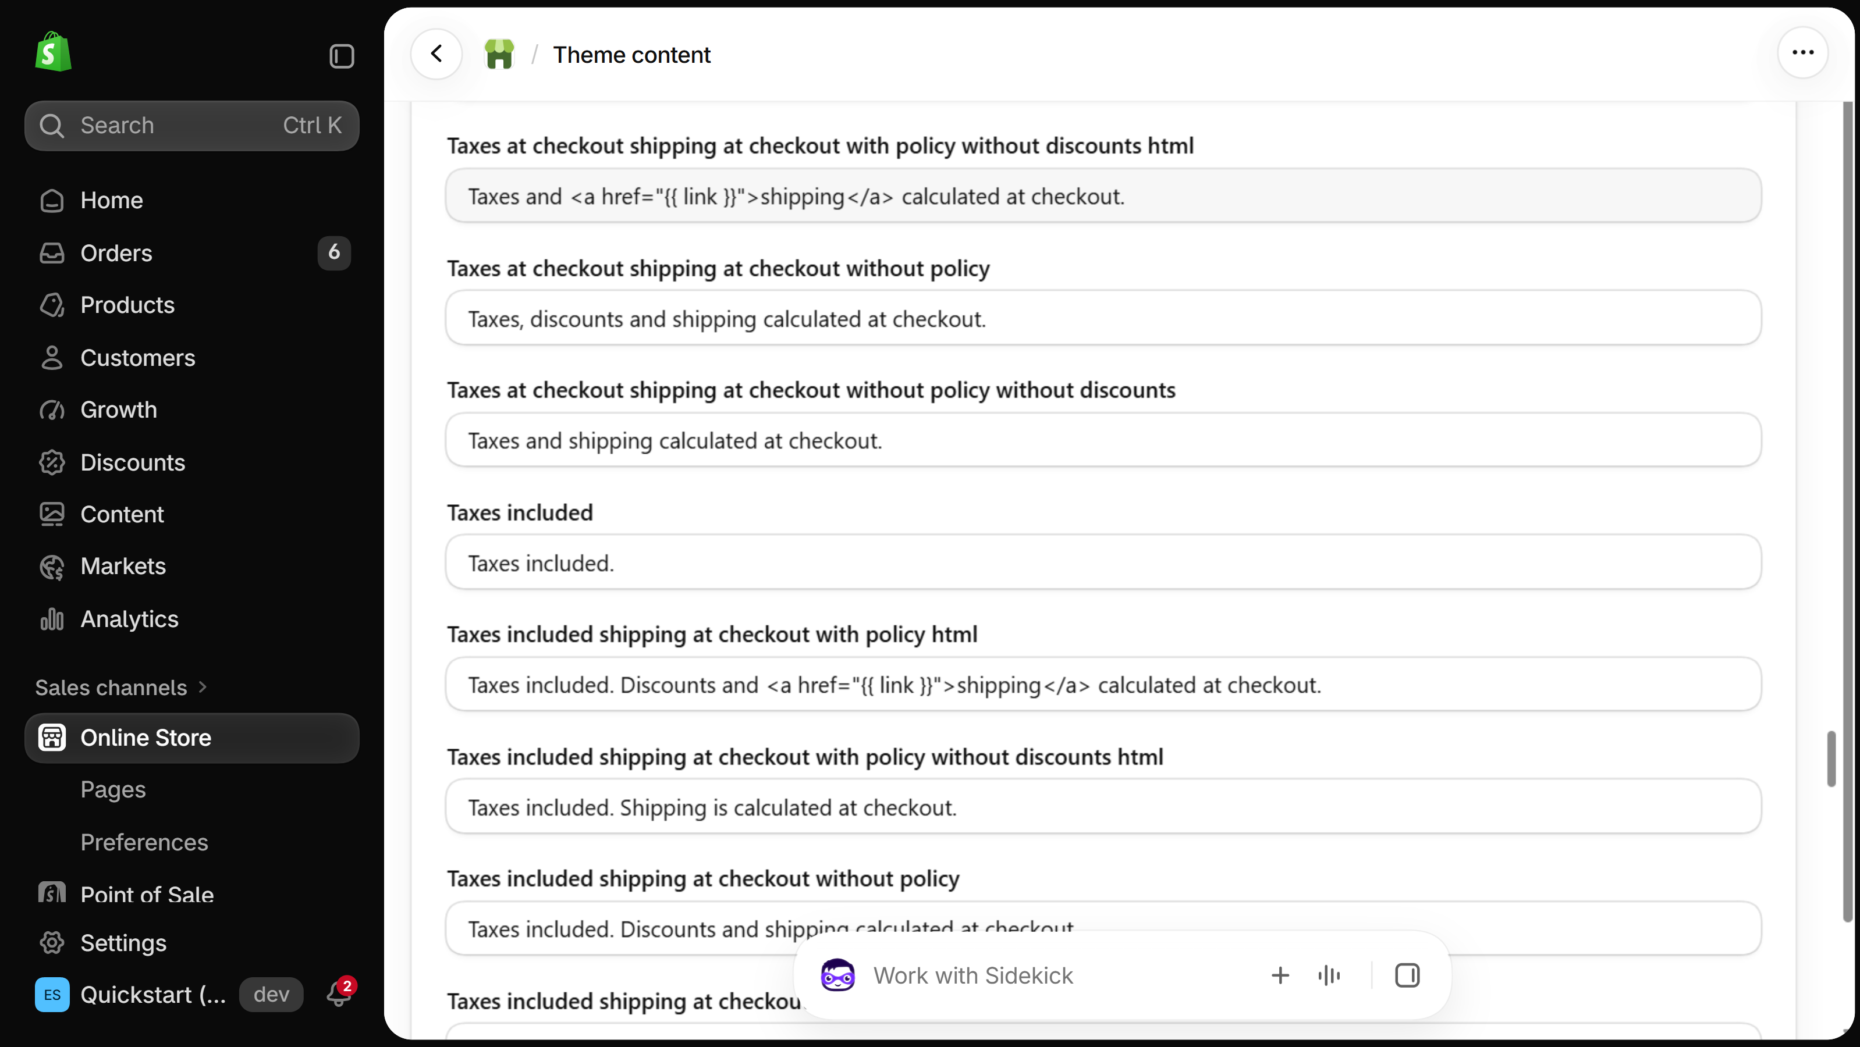The image size is (1860, 1047).
Task: Go to Customers section
Action: coord(192,357)
